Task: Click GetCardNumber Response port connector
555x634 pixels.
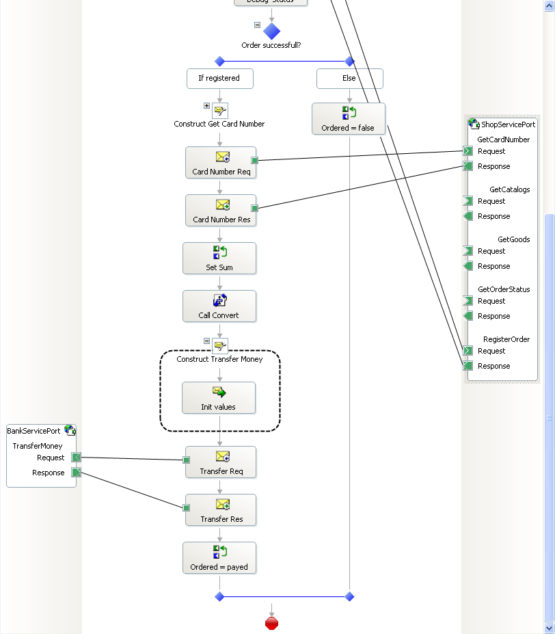Action: [468, 166]
